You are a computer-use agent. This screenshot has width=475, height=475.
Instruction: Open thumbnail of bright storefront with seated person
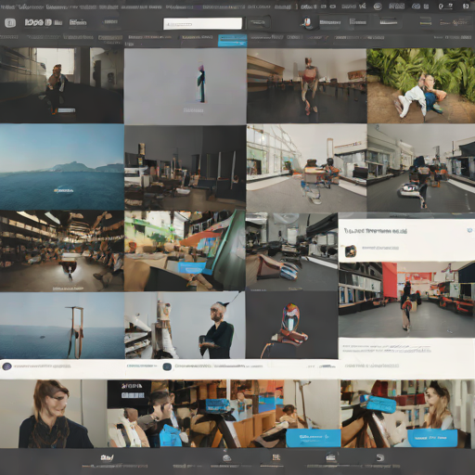pyautogui.click(x=306, y=168)
